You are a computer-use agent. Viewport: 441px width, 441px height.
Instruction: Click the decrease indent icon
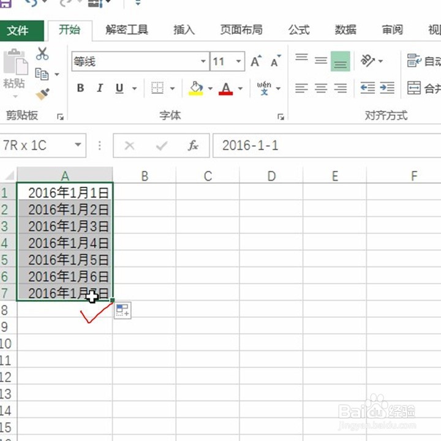coord(367,88)
